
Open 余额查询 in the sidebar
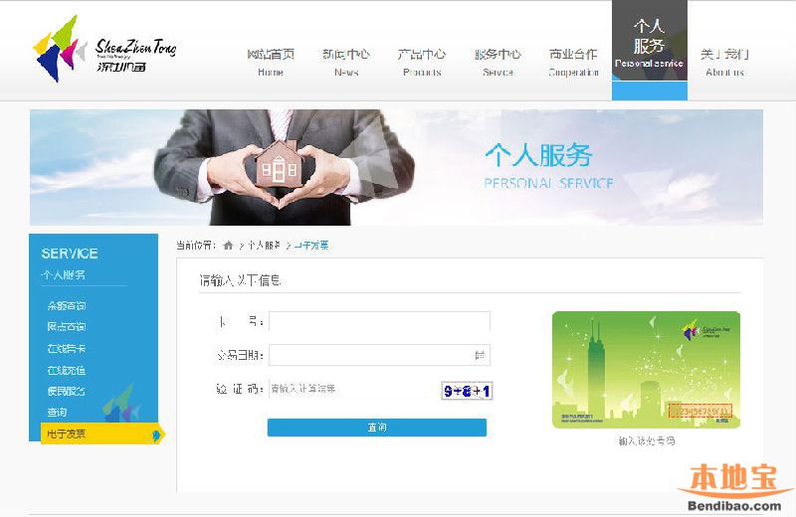(x=67, y=305)
